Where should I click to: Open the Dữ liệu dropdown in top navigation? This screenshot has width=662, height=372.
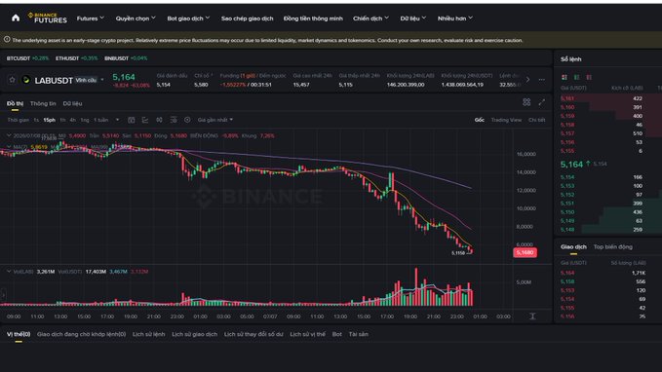(413, 19)
